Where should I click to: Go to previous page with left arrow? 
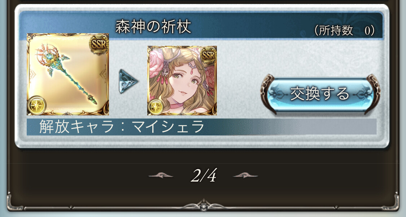[x=161, y=176]
